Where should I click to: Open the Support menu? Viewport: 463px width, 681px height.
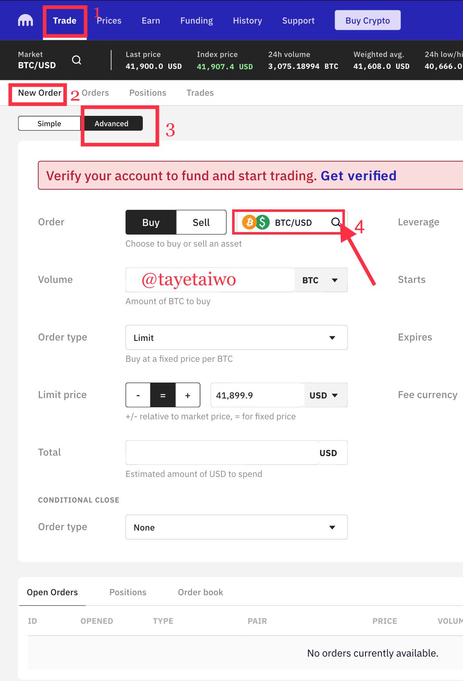[x=298, y=21]
